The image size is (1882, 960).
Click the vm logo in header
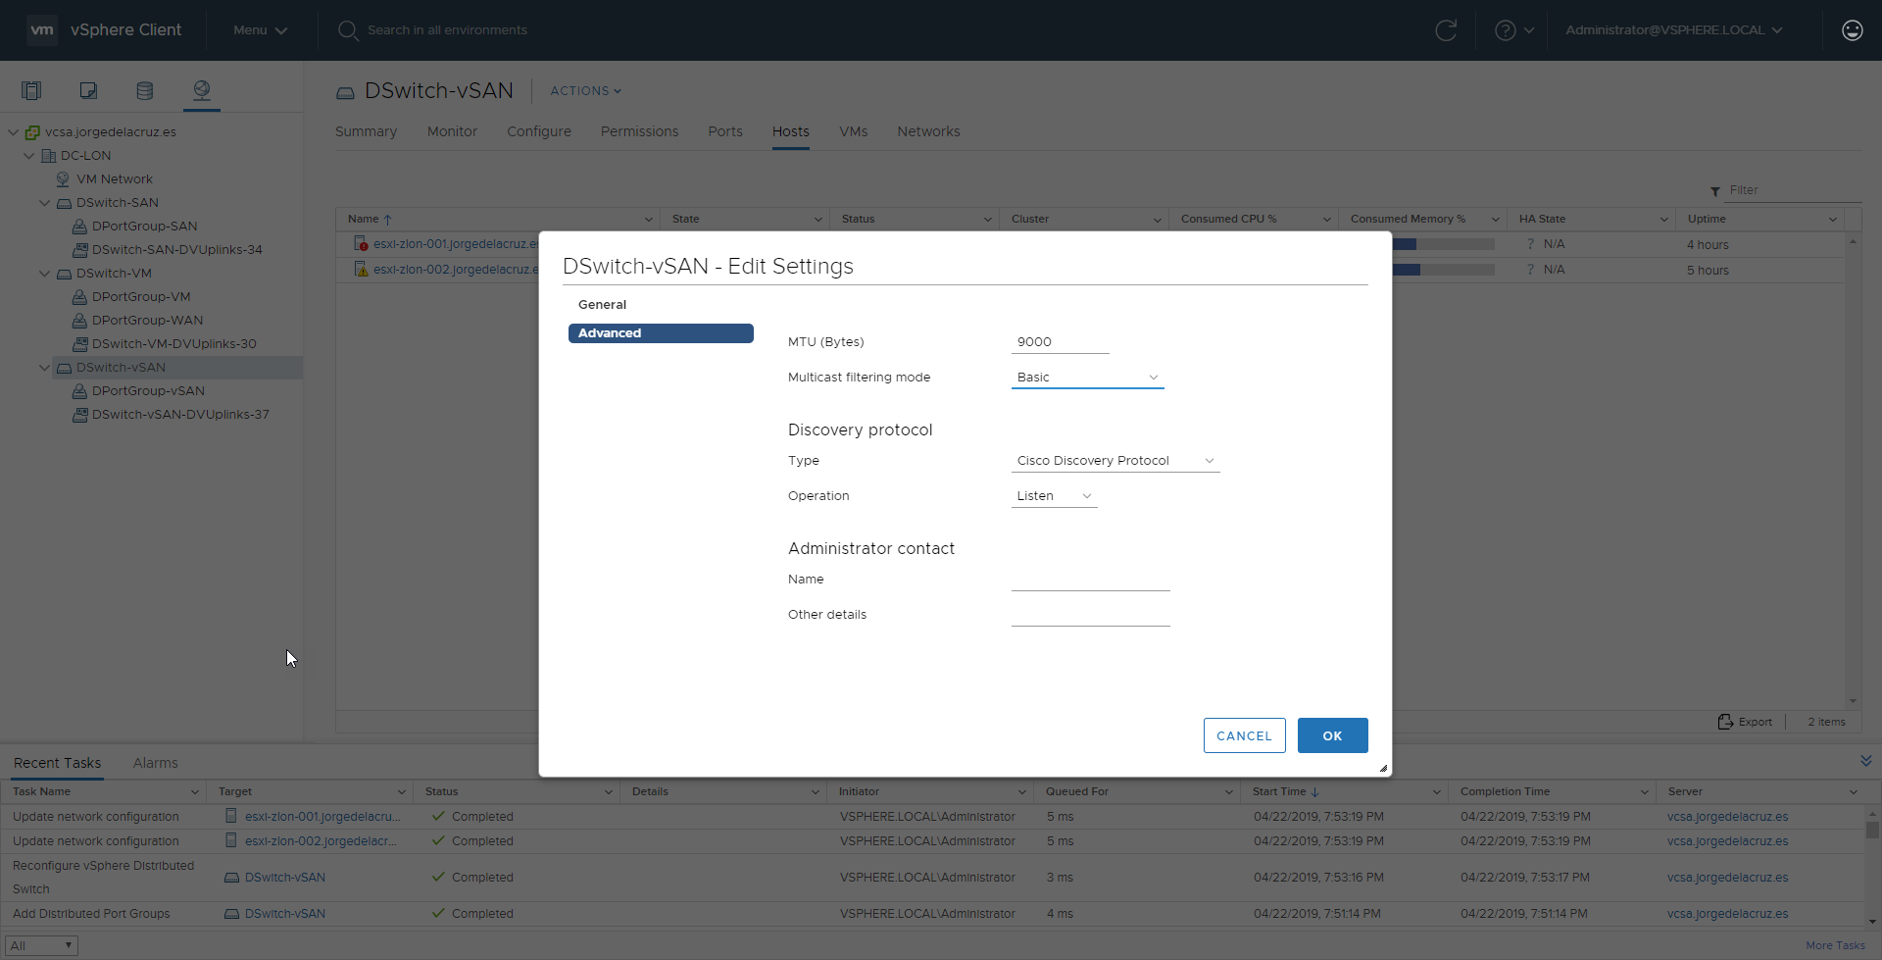click(x=42, y=30)
